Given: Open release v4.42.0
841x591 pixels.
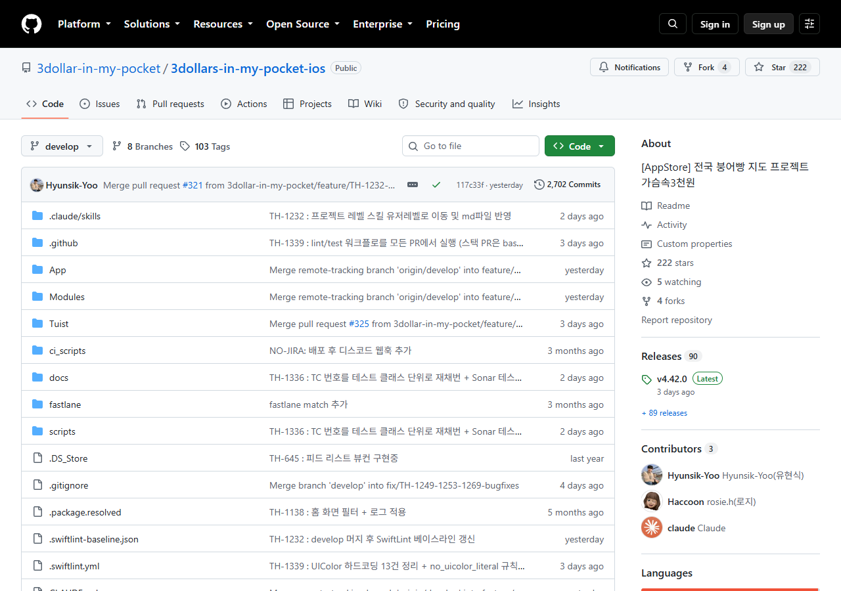Looking at the screenshot, I should coord(671,379).
